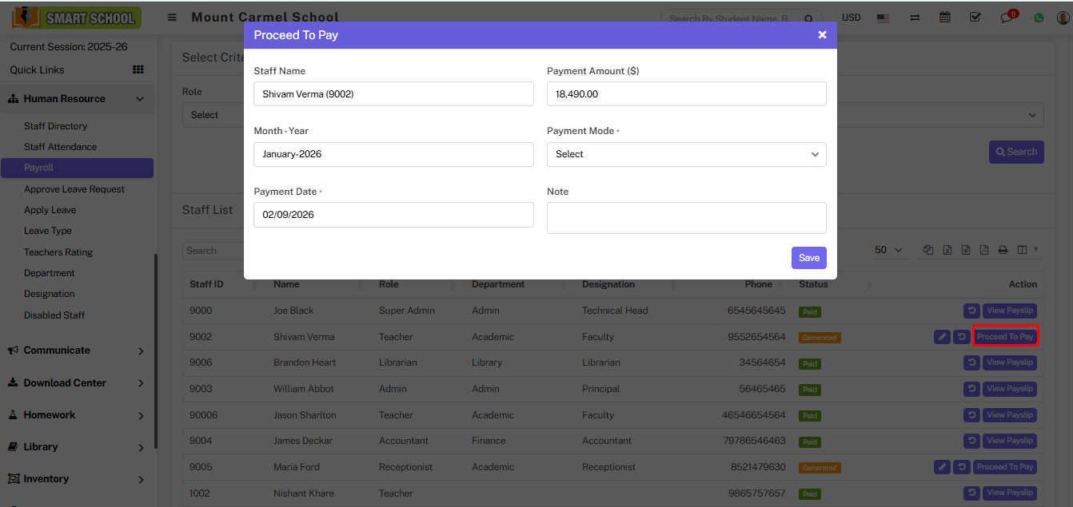Screen dimensions: 1073x507
Task: Click the Quick Links grid icon
Action: (x=138, y=70)
